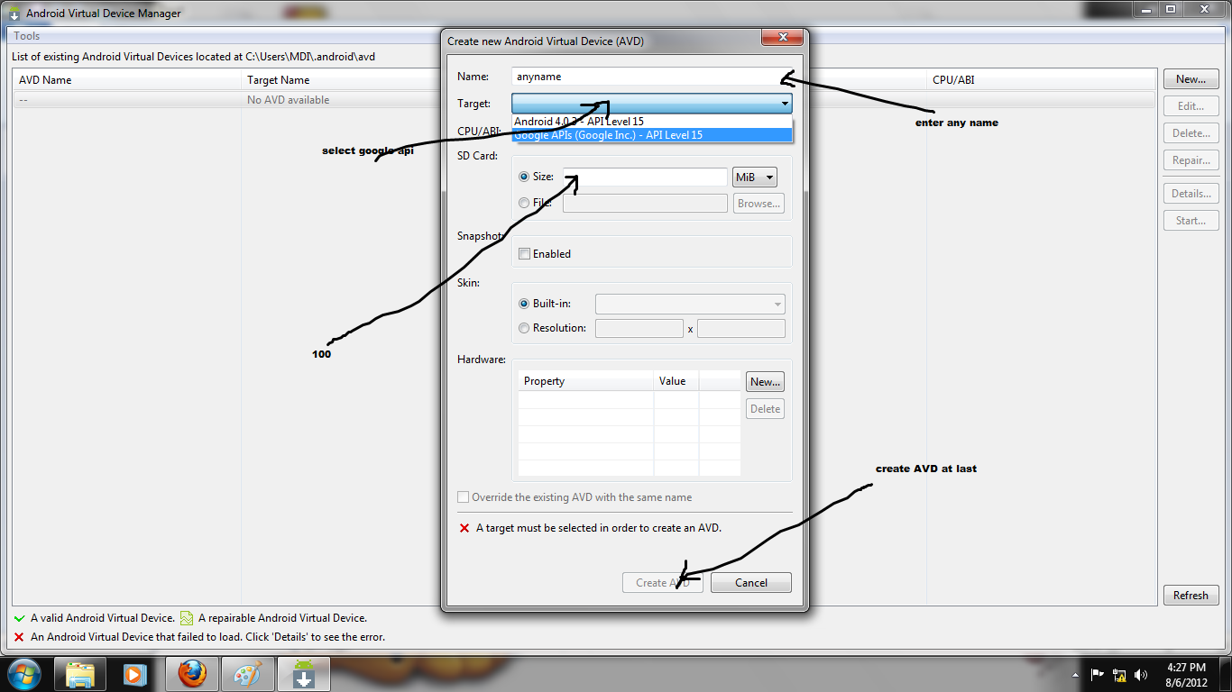Select the SD Card Size radio button
The image size is (1232, 692).
coord(524,178)
